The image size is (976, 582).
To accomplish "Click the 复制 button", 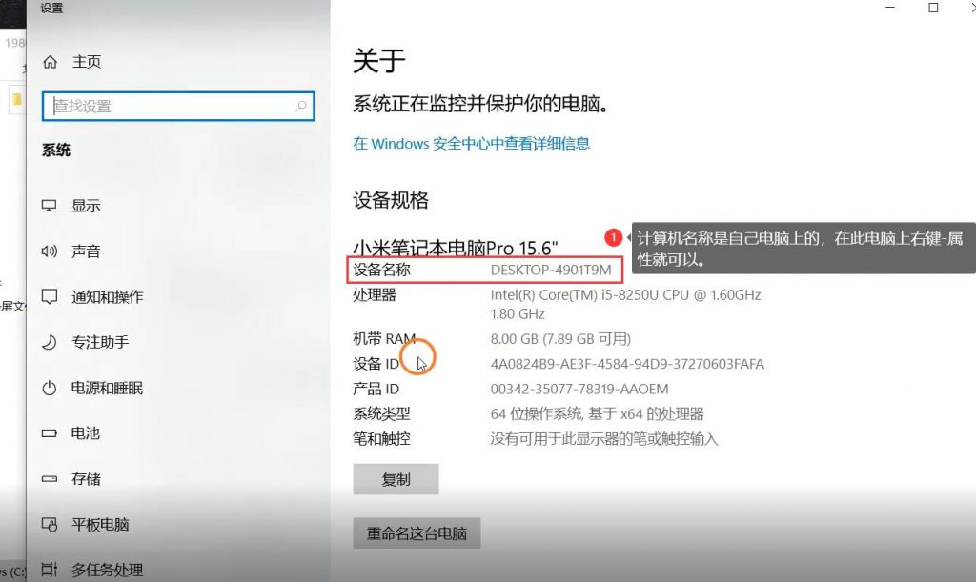I will [x=396, y=479].
